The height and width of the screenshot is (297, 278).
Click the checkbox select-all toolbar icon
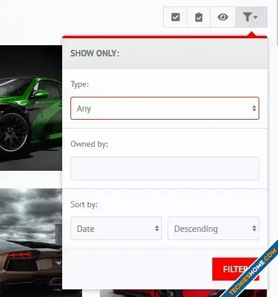[175, 17]
